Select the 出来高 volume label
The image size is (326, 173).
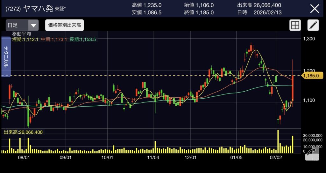point(23,132)
